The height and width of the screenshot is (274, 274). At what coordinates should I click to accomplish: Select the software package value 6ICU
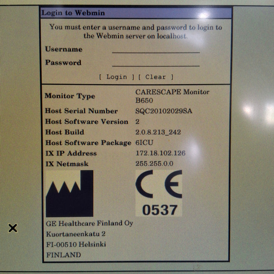coord(144,142)
